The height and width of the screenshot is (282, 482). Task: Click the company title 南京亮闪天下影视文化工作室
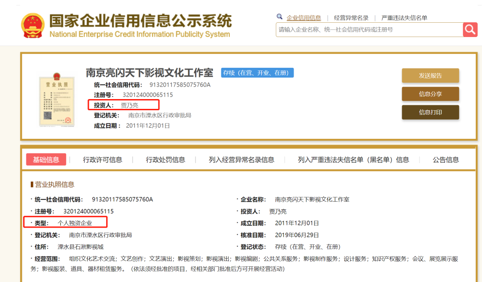tap(150, 73)
